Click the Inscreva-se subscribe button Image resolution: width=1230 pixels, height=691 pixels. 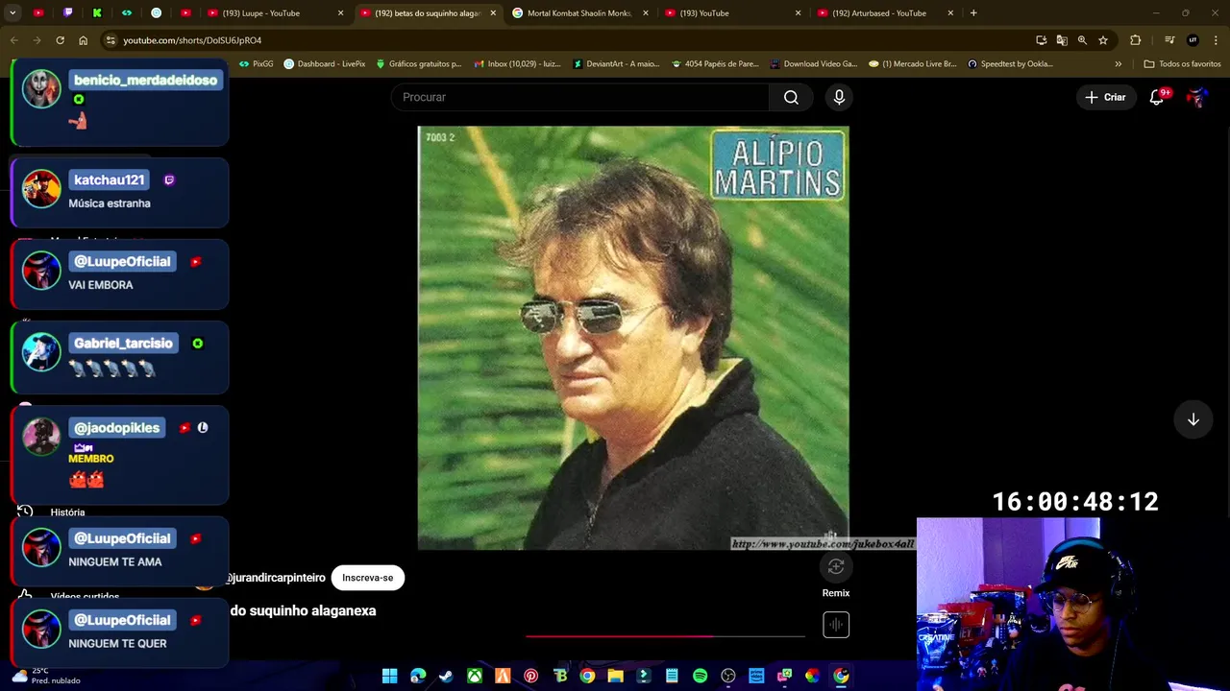tap(367, 578)
